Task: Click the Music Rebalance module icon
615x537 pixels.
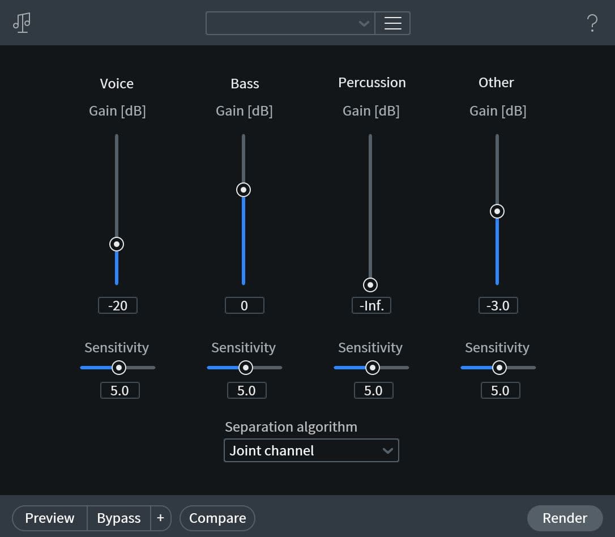Action: [22, 23]
